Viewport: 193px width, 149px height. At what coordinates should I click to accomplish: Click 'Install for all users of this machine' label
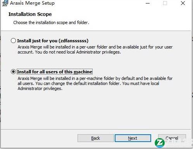(55, 72)
